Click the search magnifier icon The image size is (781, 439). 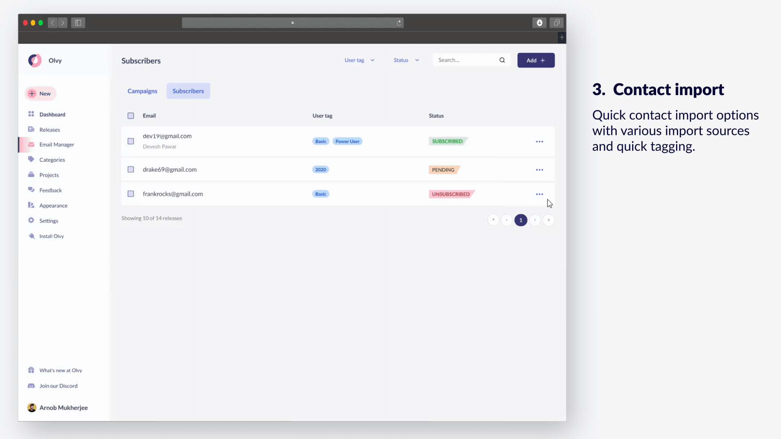[x=502, y=60]
